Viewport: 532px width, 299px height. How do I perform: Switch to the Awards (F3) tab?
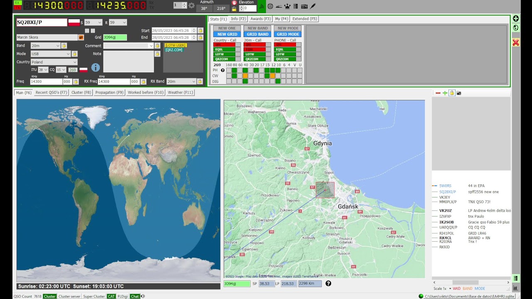click(261, 19)
